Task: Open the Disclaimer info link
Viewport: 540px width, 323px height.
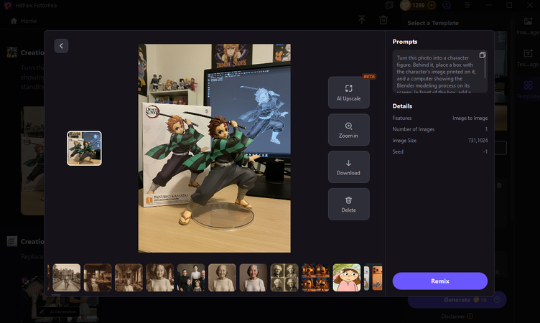Action: click(x=457, y=316)
